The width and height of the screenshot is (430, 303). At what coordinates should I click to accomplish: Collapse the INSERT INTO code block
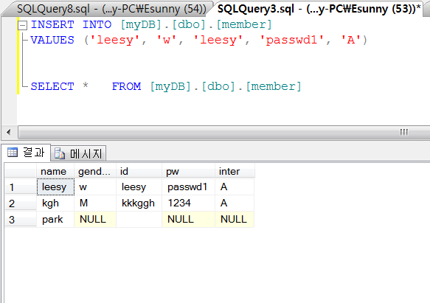pos(22,26)
